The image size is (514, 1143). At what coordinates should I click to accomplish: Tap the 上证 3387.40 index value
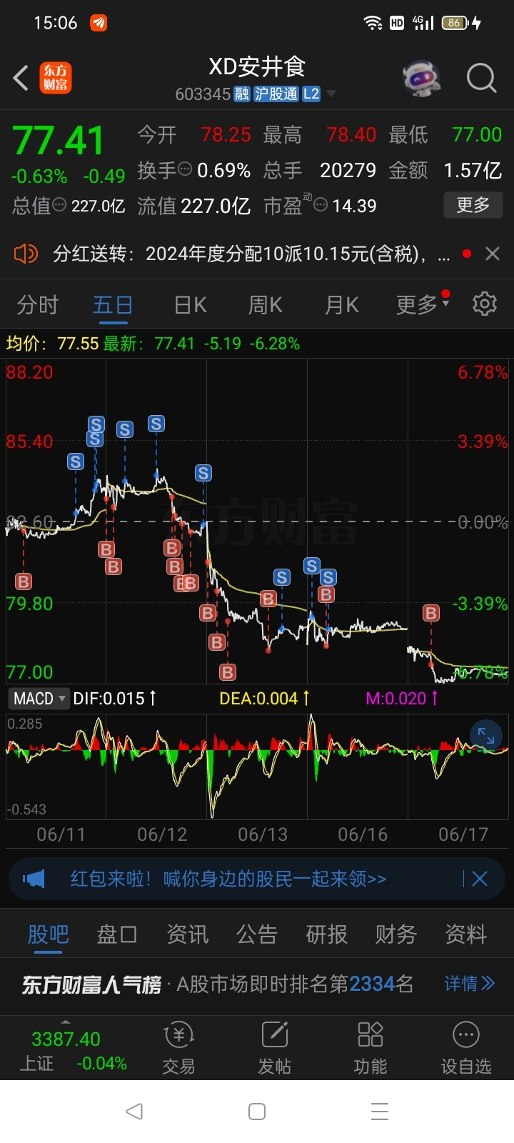point(66,1039)
